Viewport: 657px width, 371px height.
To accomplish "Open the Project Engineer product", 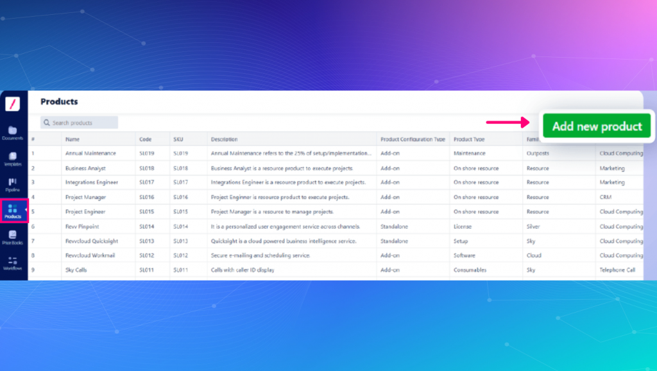I will pyautogui.click(x=85, y=211).
